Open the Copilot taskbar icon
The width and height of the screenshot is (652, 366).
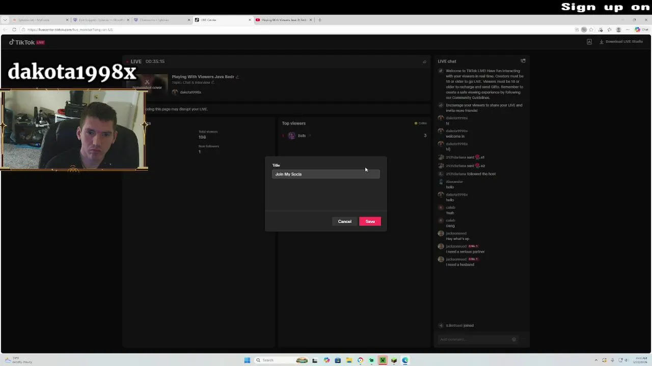click(x=327, y=360)
